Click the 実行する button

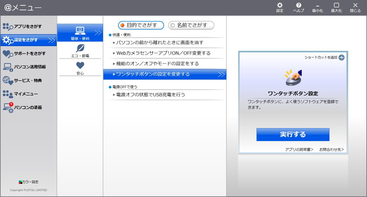(293, 135)
